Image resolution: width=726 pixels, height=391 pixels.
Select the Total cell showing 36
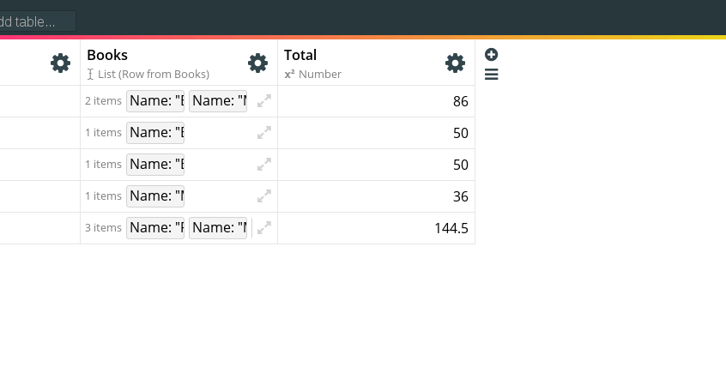click(x=377, y=196)
